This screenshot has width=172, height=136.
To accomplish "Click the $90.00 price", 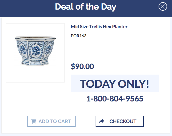I will coord(82,66).
